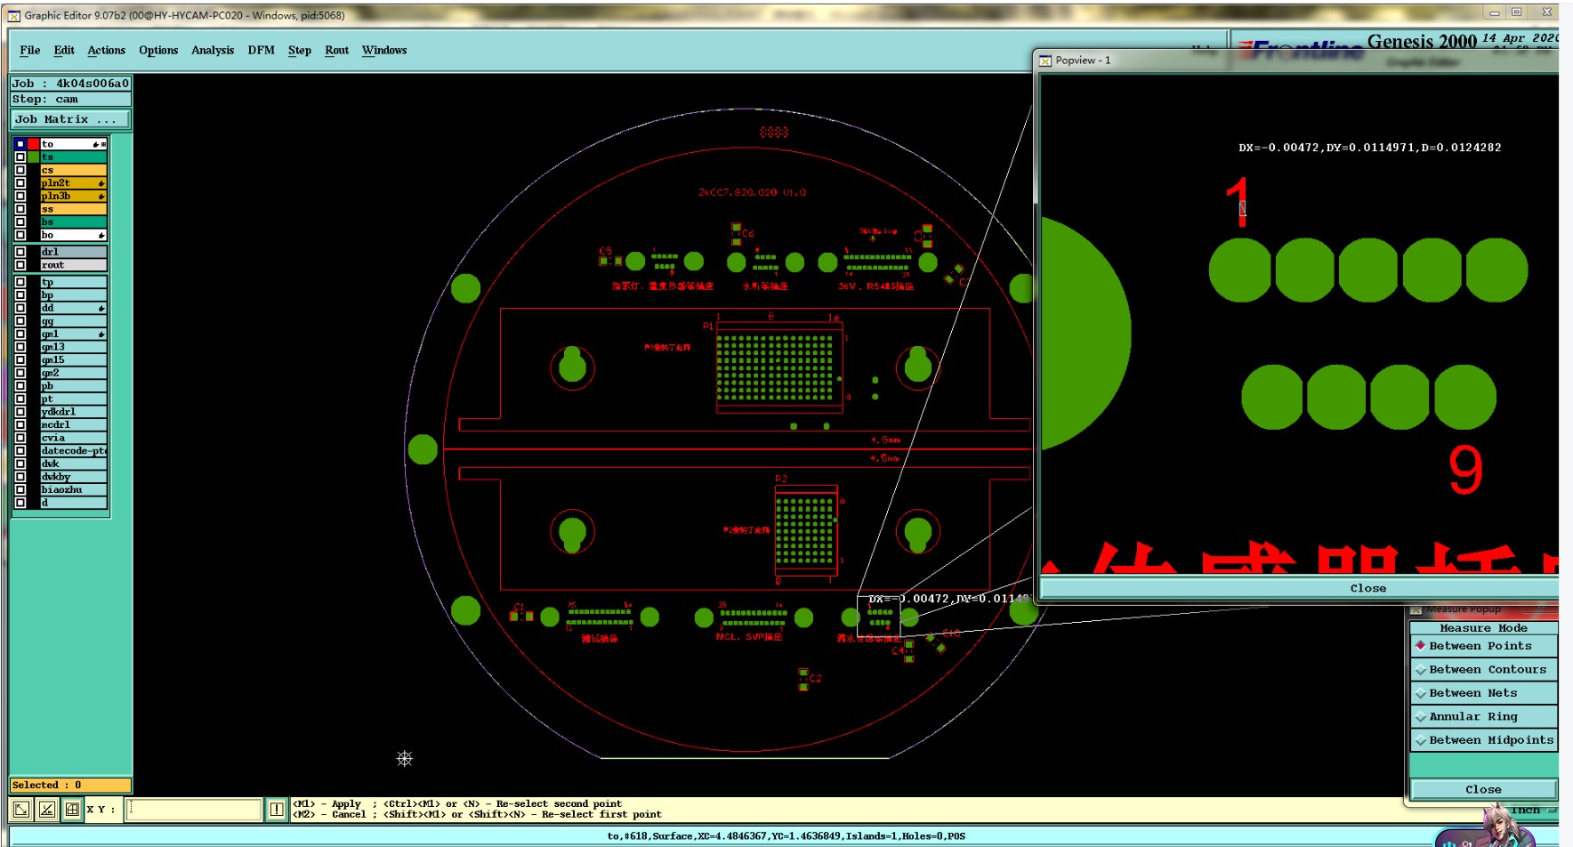Click the hand marker on the gm1 layer

[101, 335]
